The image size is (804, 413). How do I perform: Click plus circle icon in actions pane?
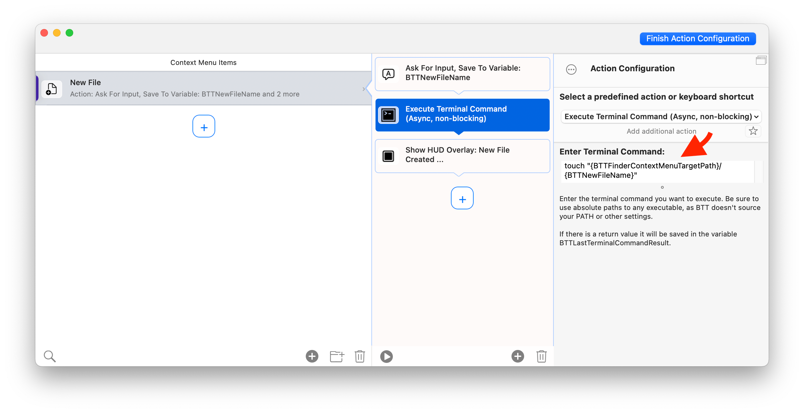coord(518,356)
